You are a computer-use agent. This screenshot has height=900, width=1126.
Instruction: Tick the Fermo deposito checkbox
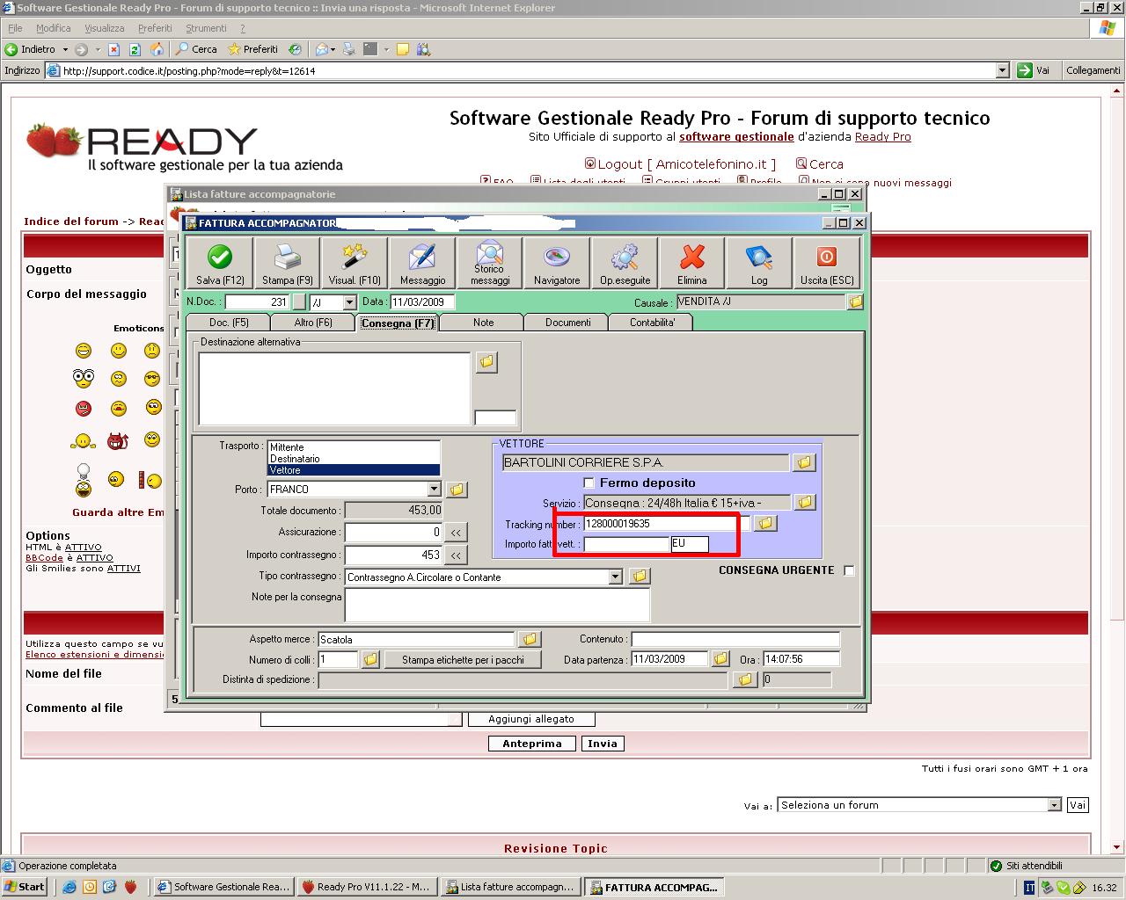pyautogui.click(x=589, y=483)
